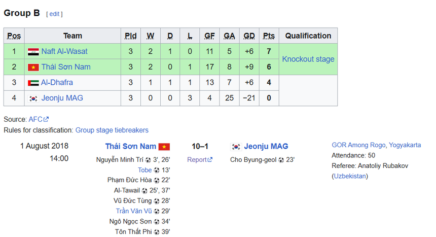
Task: Open Trần Văn Vũ player link
Action: click(134, 211)
